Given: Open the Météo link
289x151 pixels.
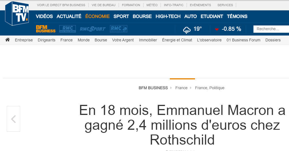Looking at the screenshot, I should [x=152, y=5].
